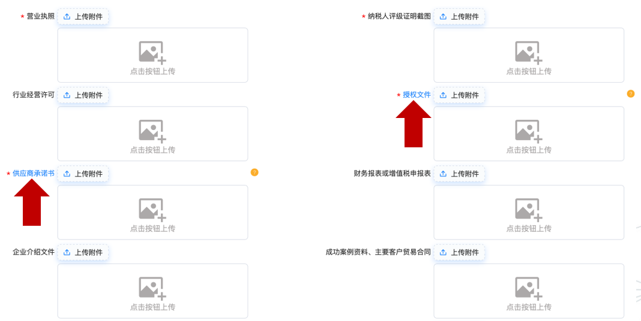641x321 pixels.
Task: Click 上传附件 next to 授权文件
Action: pyautogui.click(x=459, y=95)
